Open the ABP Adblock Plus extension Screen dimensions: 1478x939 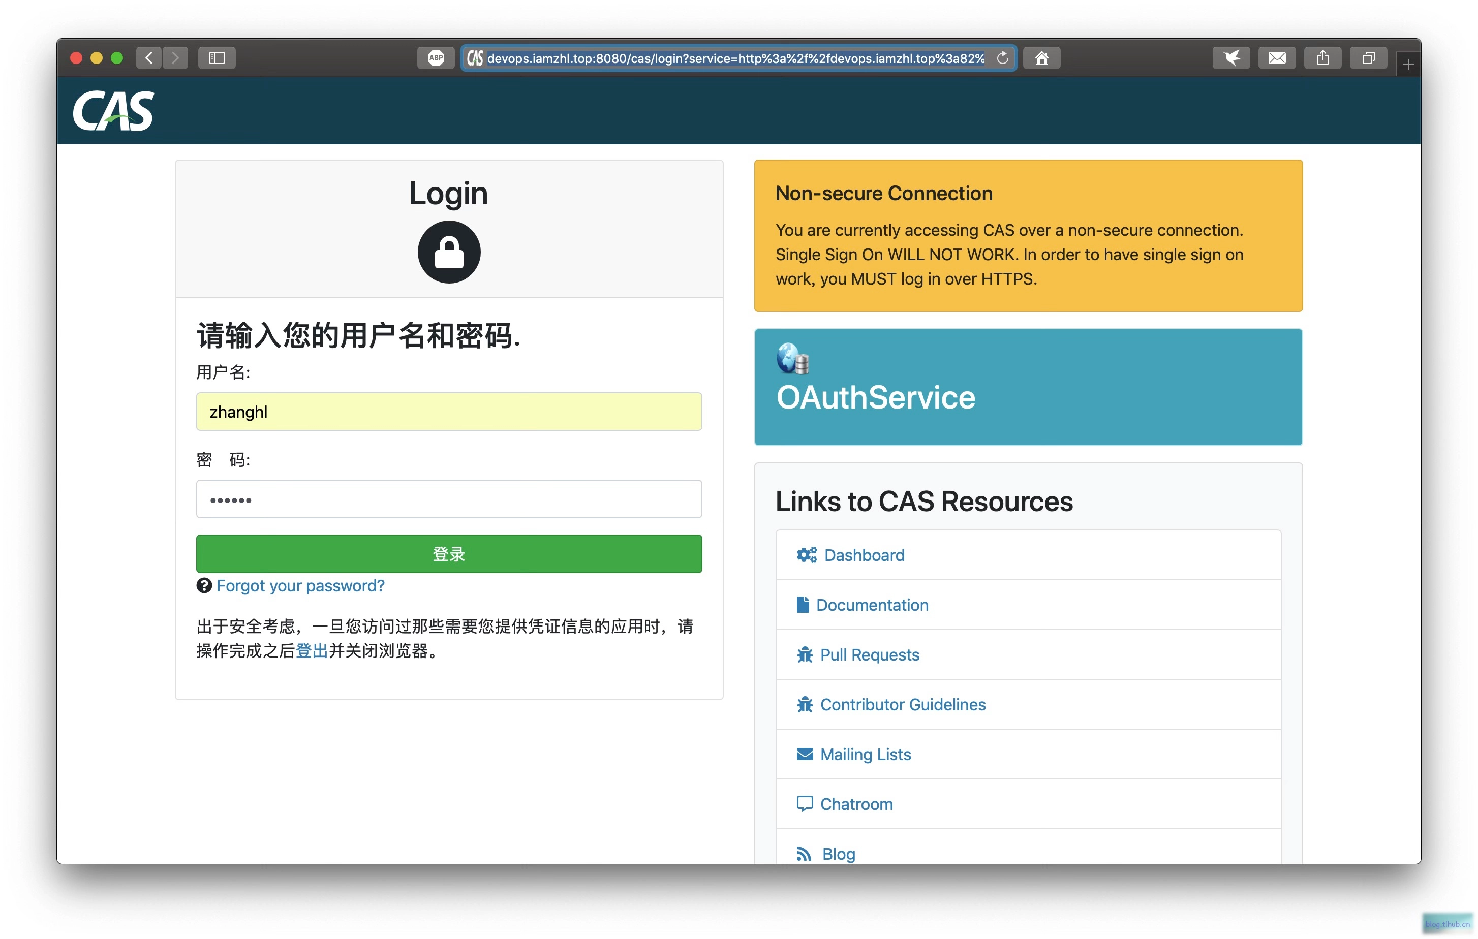(x=436, y=58)
